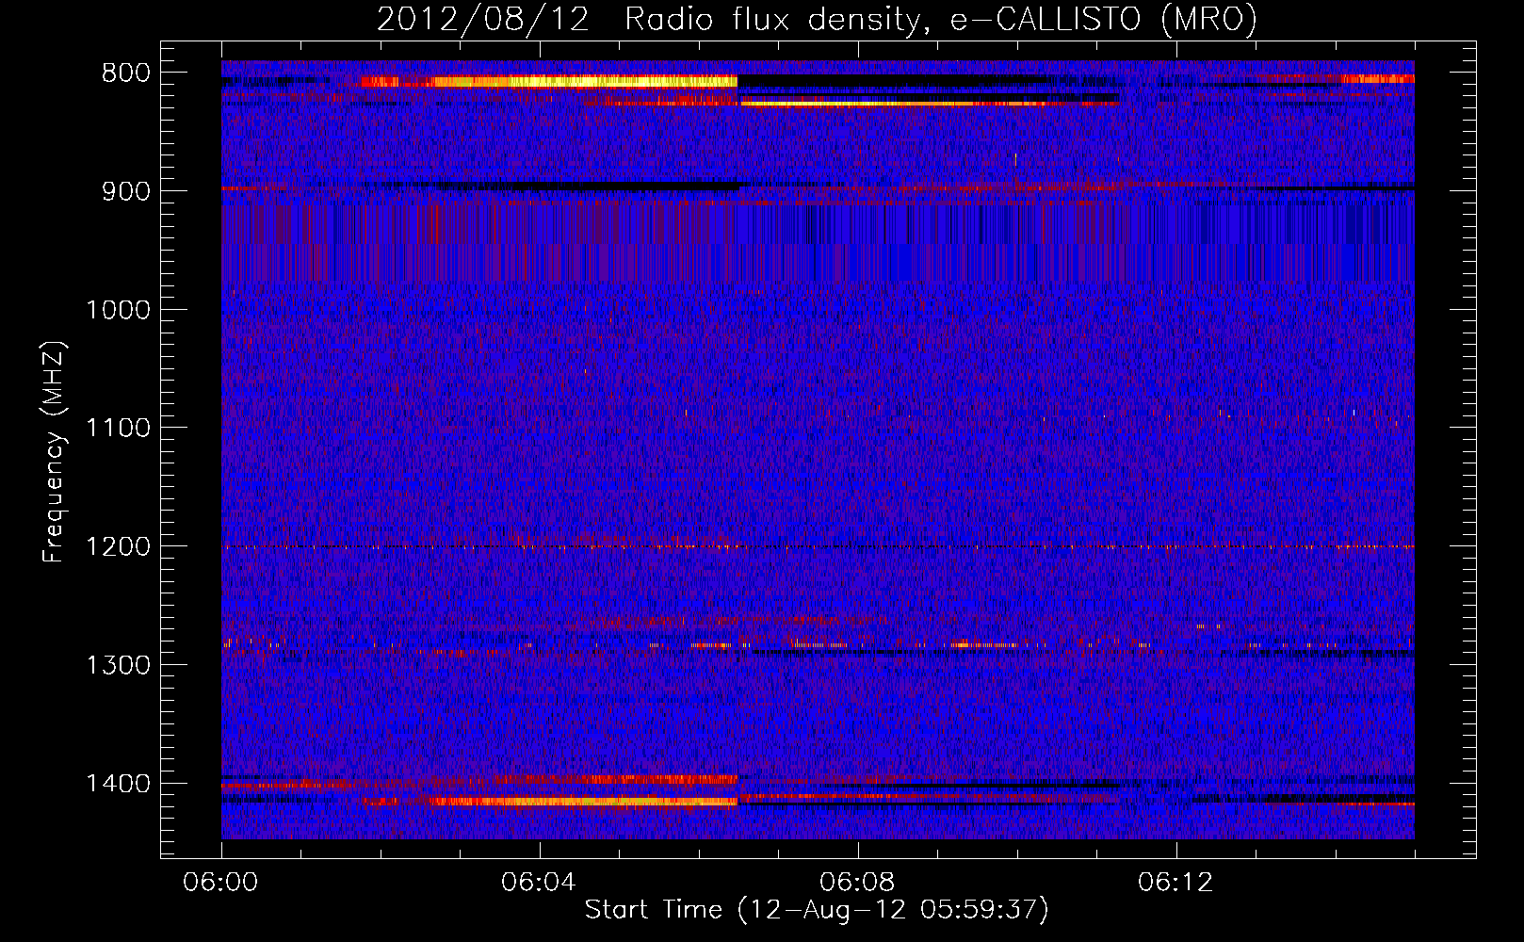Click the thin dotted line at 1200 MHz
The image size is (1524, 942).
[818, 546]
